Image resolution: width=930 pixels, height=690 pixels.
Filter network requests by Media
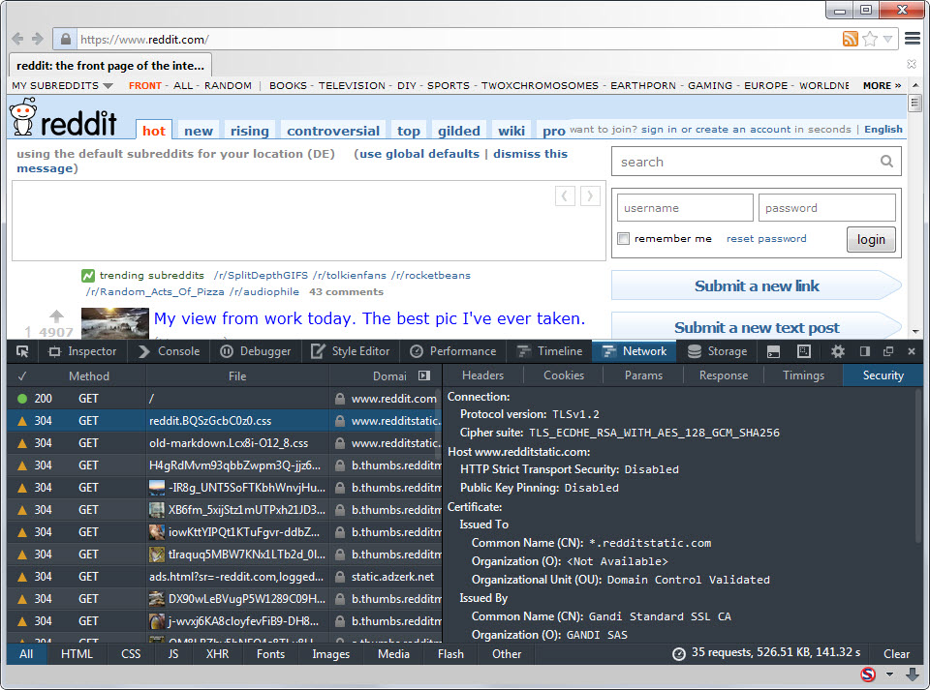tap(394, 654)
